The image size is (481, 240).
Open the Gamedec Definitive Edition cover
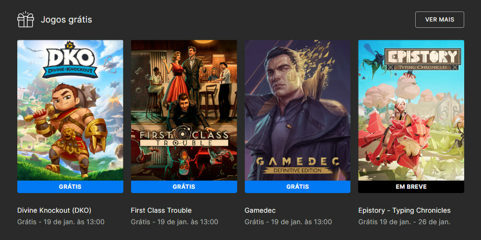298,110
